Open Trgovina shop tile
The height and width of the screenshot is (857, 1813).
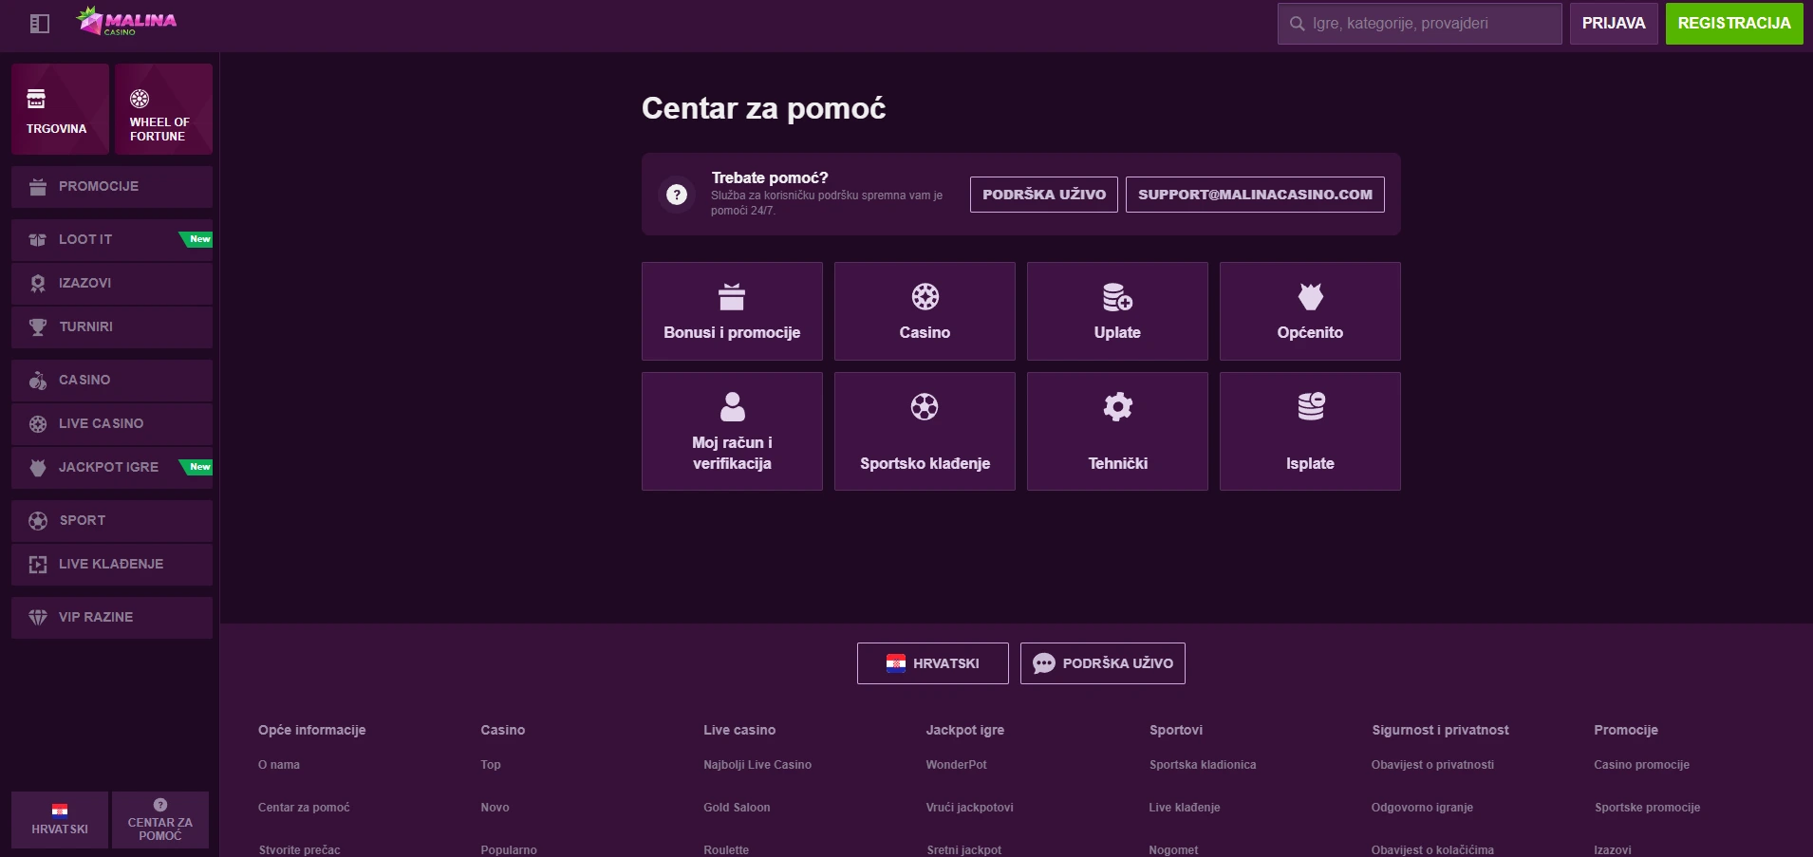click(60, 109)
